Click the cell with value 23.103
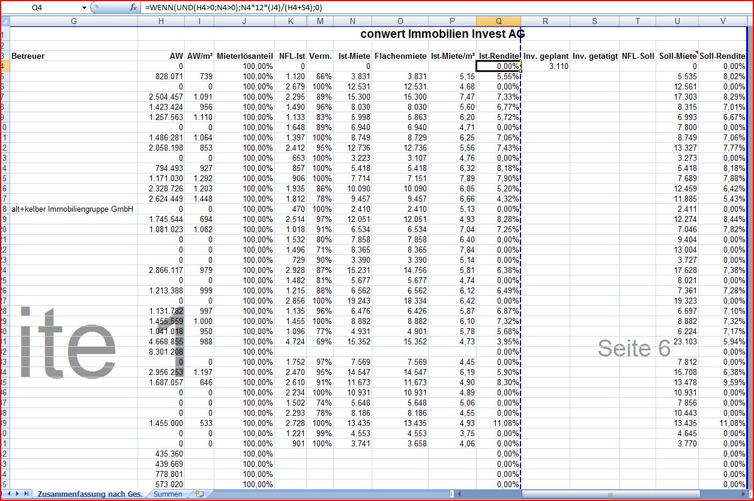Image resolution: width=754 pixels, height=501 pixels. 677,341
